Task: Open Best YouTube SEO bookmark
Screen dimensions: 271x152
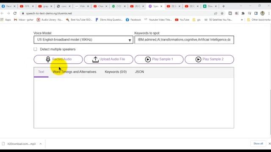Action: coord(79,20)
